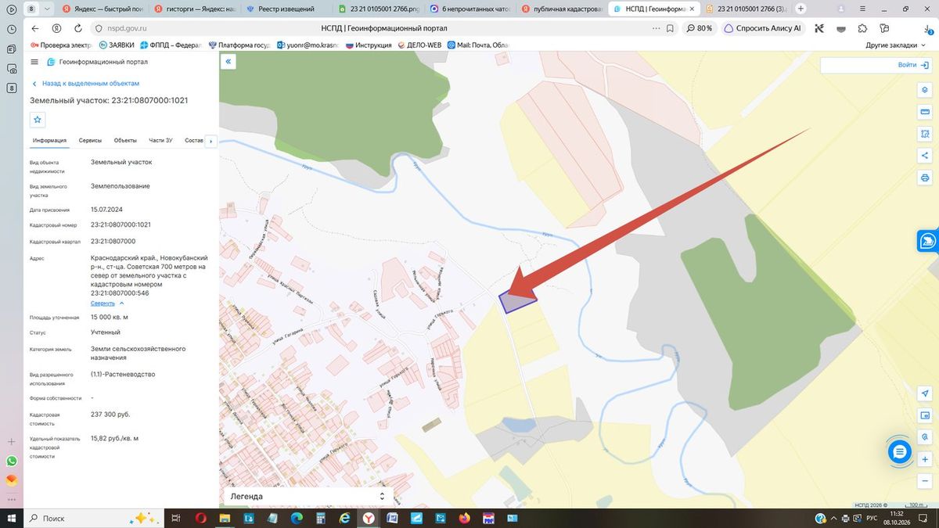Ask Alice AI via Спросить Алису AI
This screenshot has height=528, width=939.
tap(763, 28)
